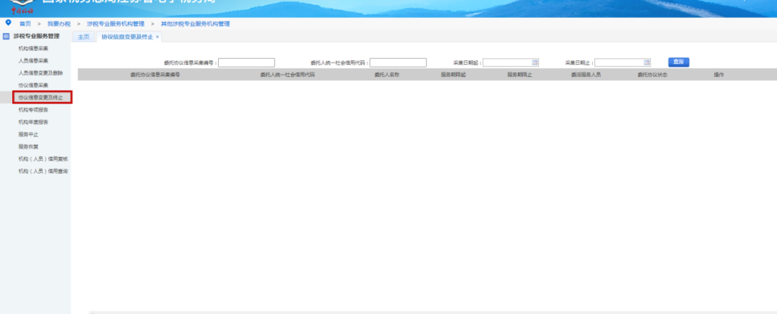
Task: Go to 首页 in breadcrumb
Action: click(x=24, y=24)
